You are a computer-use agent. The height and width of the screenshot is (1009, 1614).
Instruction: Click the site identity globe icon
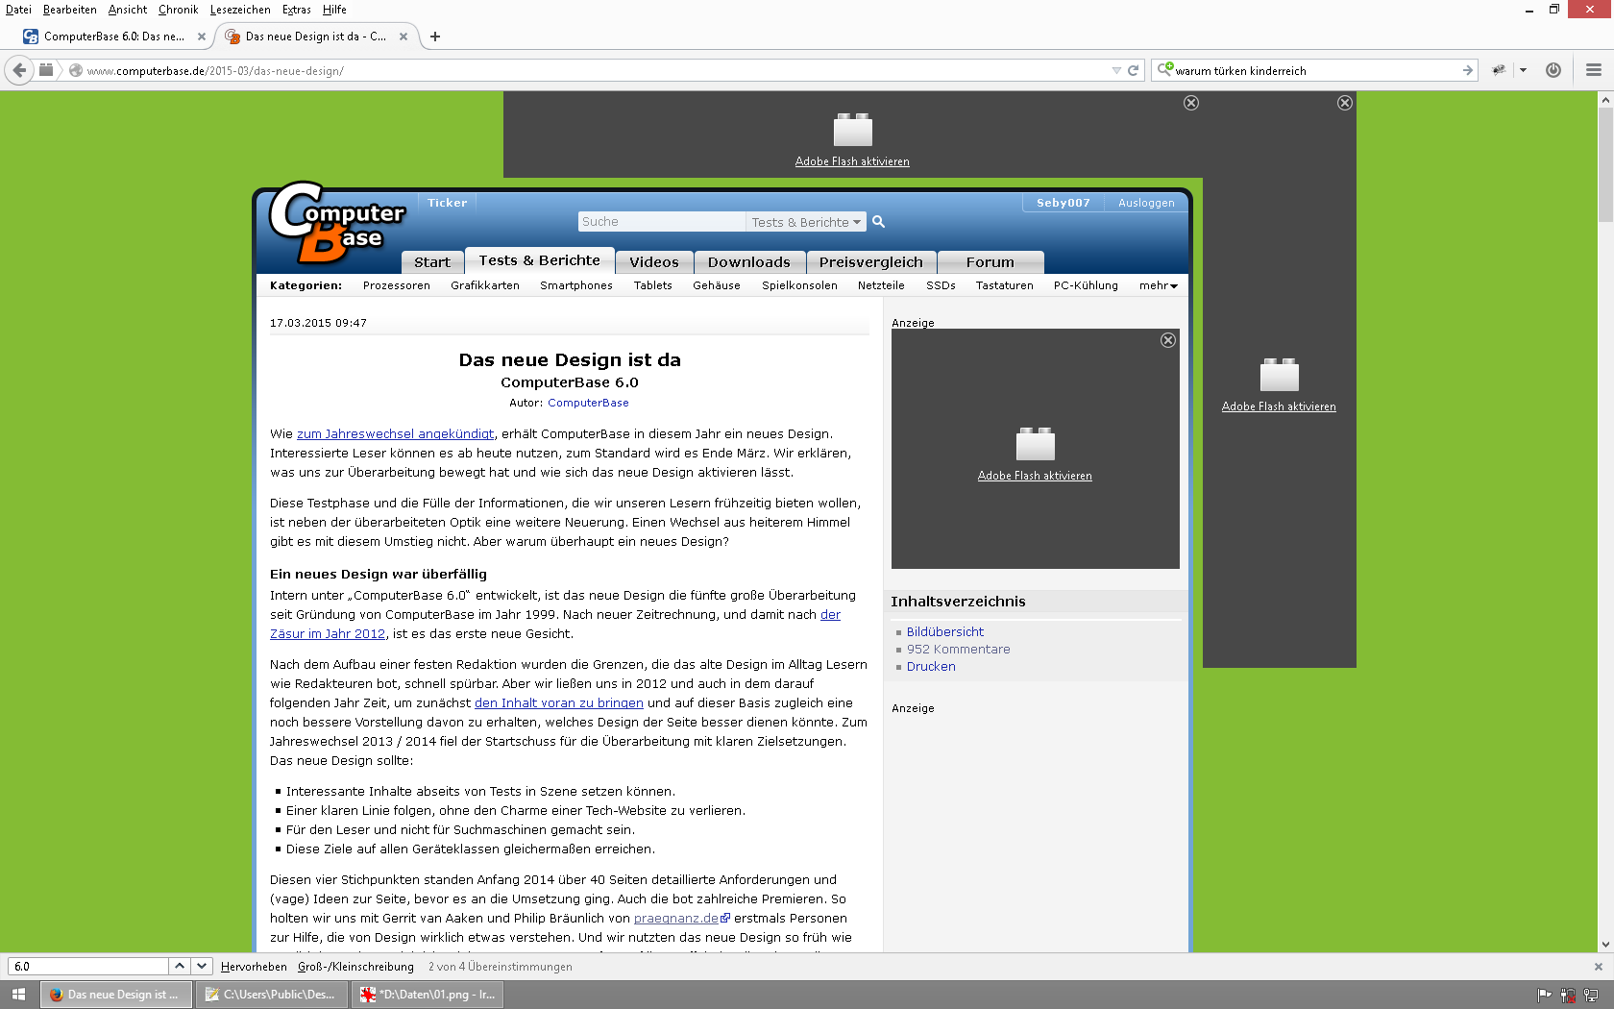click(x=76, y=70)
